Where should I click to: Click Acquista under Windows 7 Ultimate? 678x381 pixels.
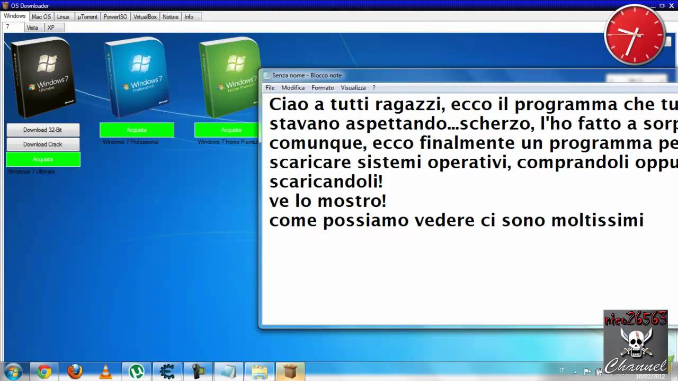pyautogui.click(x=43, y=159)
